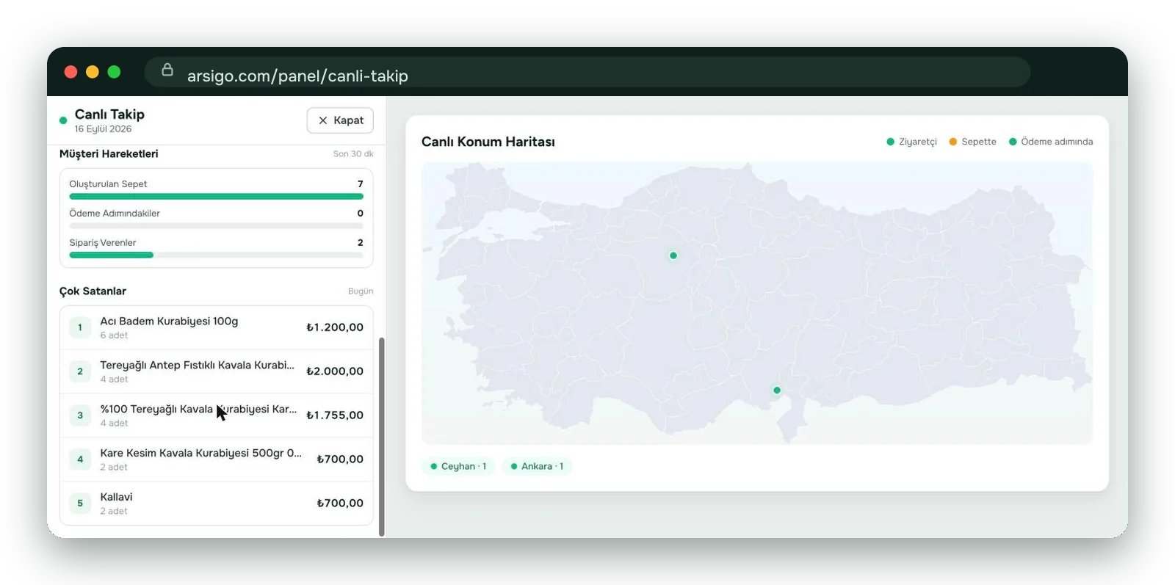Click the lock icon in address bar
This screenshot has width=1175, height=585.
click(167, 70)
